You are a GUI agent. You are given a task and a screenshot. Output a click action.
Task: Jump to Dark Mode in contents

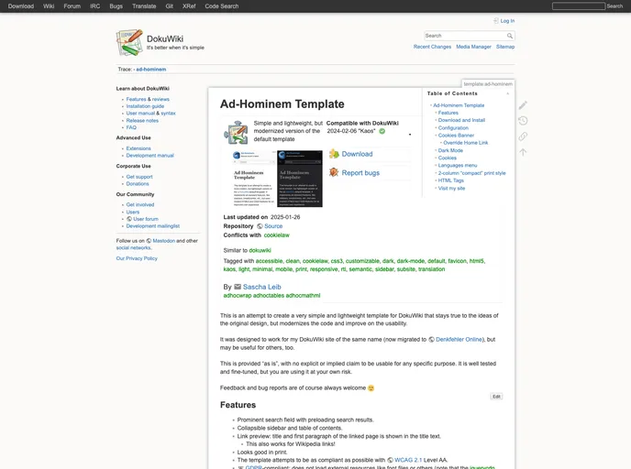[450, 150]
